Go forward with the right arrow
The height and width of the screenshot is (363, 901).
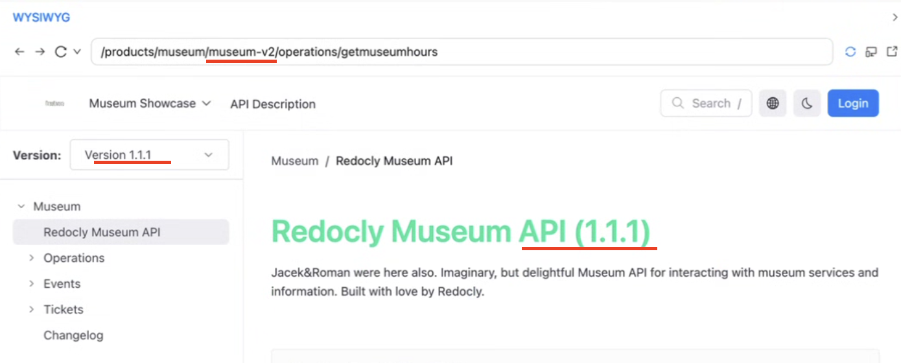[x=40, y=52]
